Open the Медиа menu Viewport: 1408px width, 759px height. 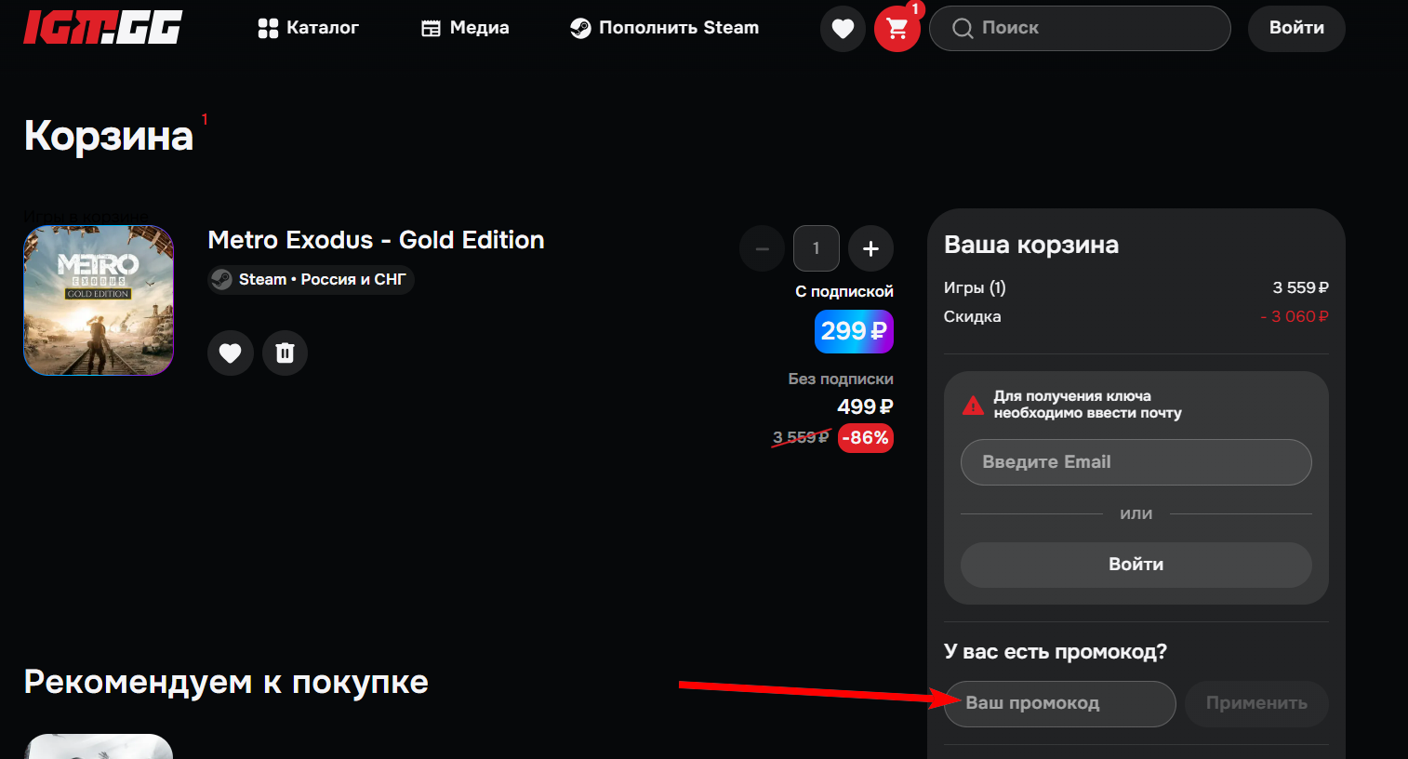[x=465, y=28]
